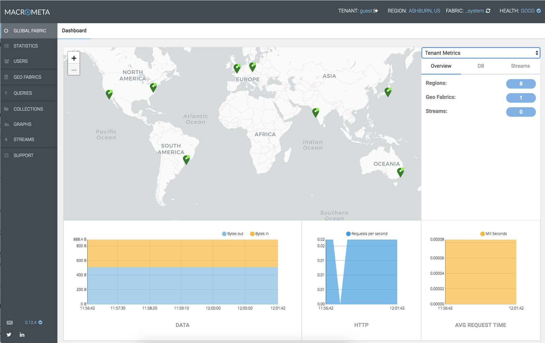Image resolution: width=545 pixels, height=343 pixels.
Task: Click the Support lifebuoy icon
Action: point(6,155)
